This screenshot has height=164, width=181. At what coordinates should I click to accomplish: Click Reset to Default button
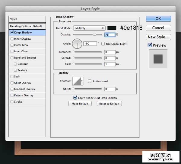(109, 103)
